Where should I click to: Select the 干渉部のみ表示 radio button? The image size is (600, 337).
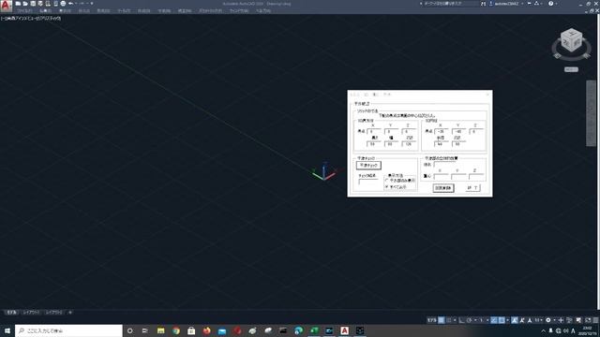pyautogui.click(x=387, y=181)
